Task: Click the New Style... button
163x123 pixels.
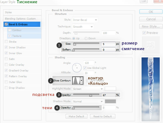Action: (151, 27)
